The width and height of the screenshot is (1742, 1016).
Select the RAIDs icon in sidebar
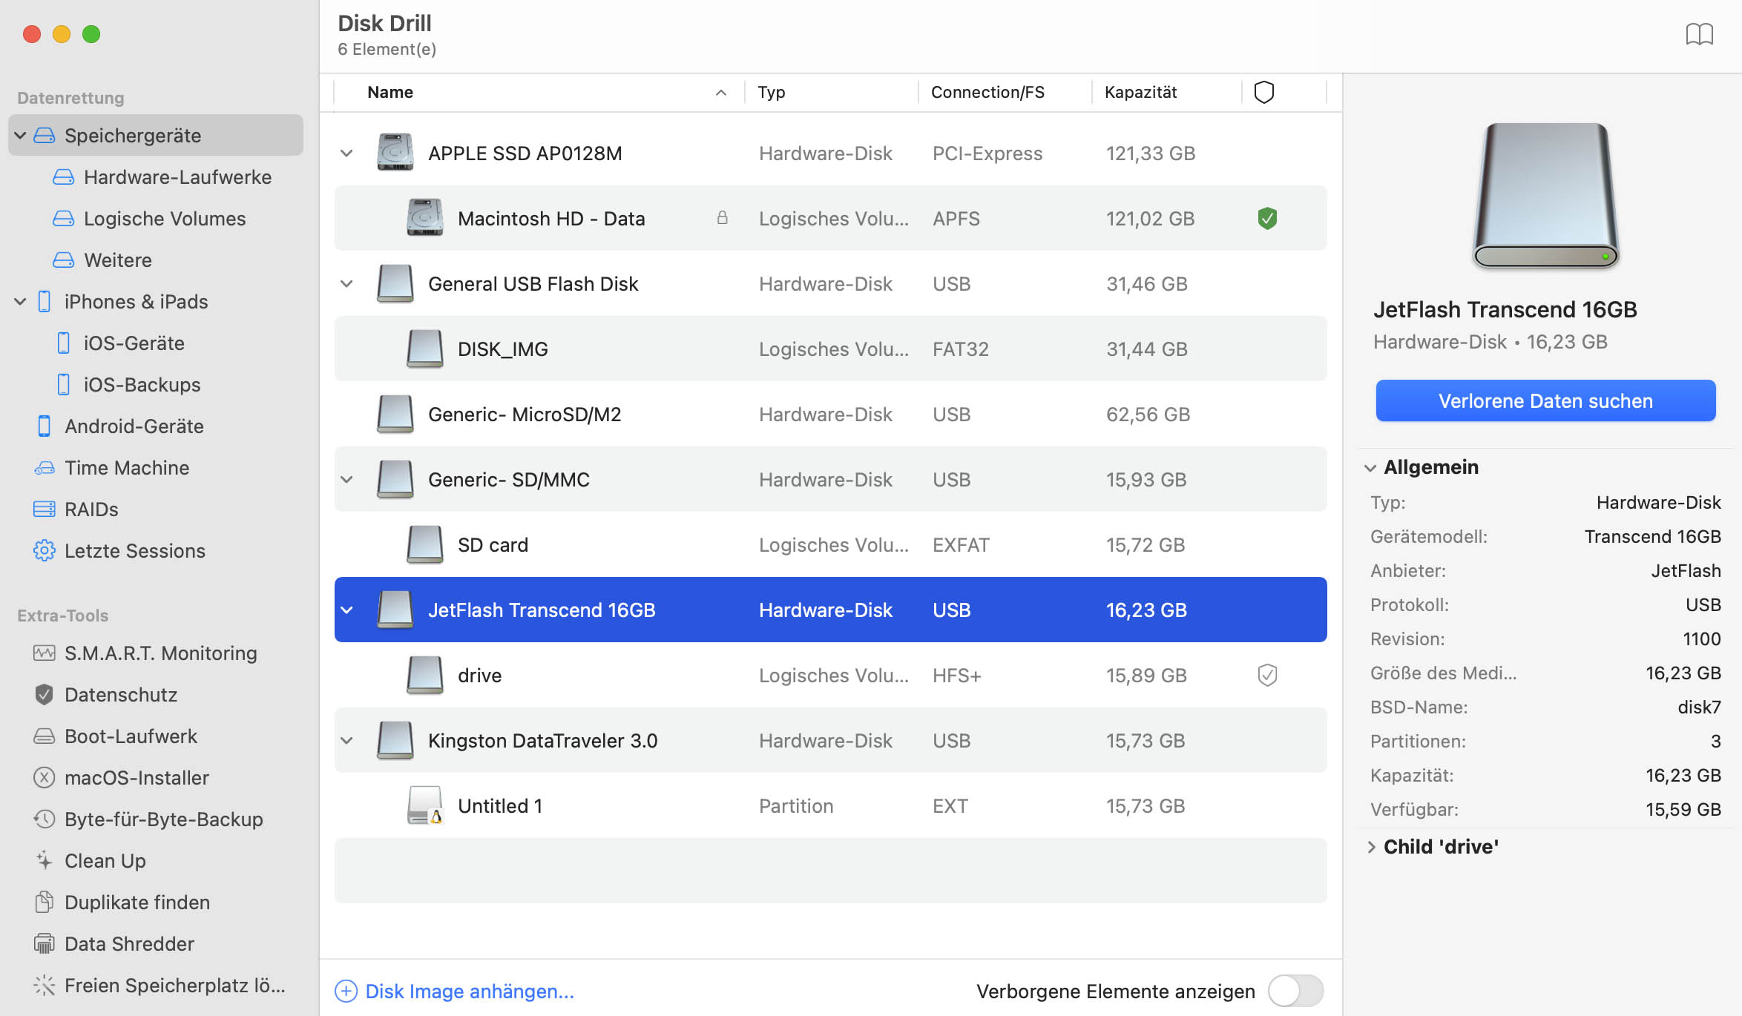point(44,509)
